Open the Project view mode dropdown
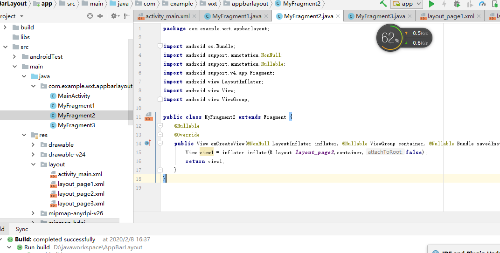Viewport: 500px width, 253px height. click(21, 16)
